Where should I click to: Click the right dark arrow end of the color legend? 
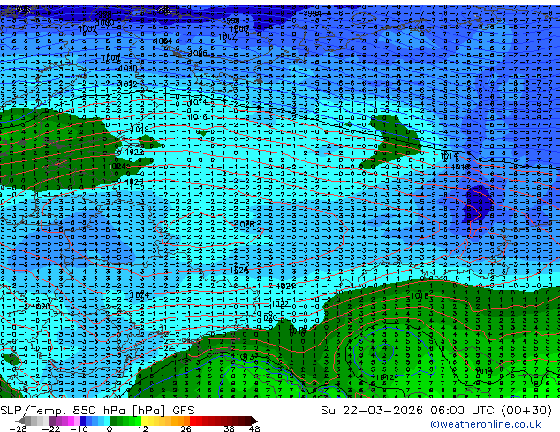pos(254,421)
